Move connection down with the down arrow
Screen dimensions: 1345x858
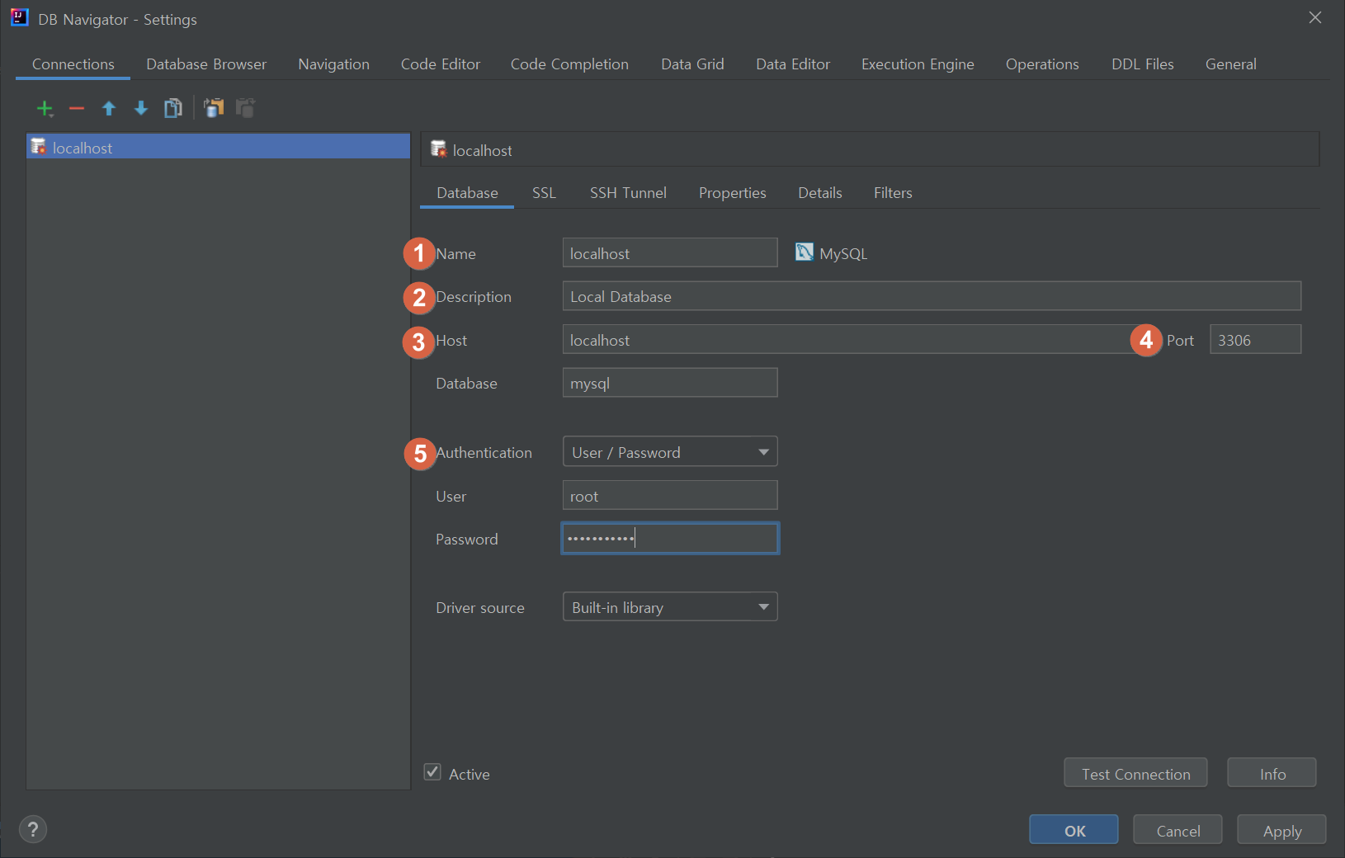pos(141,108)
